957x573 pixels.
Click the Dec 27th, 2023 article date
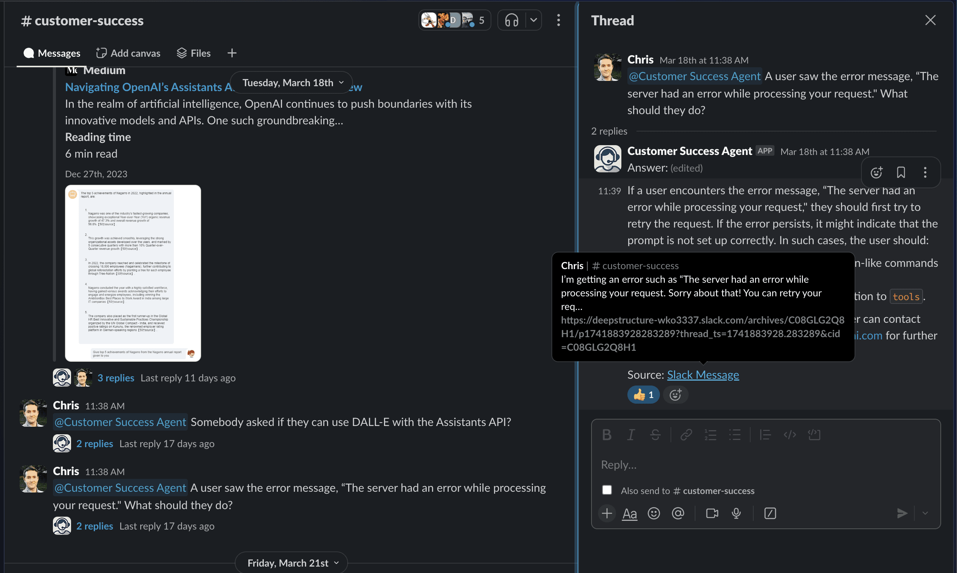tap(96, 174)
